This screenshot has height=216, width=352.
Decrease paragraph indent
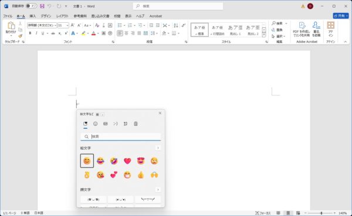(151, 25)
